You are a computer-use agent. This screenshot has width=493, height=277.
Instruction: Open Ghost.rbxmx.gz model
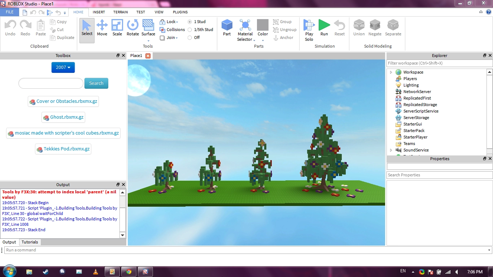tap(63, 117)
